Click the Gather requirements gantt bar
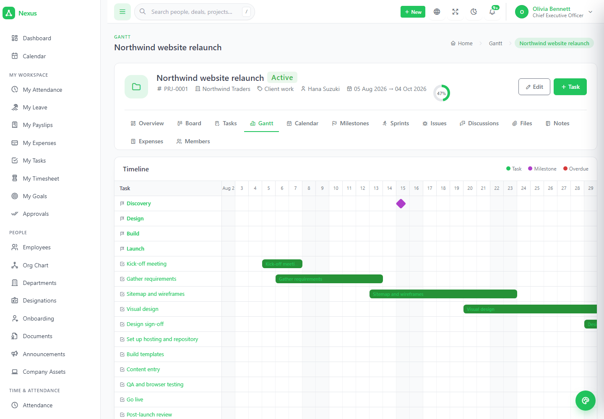 point(329,279)
